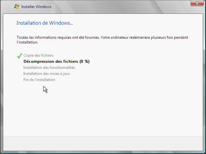Click the 'Installation de Windows...' heading
Viewport: 206px width, 154px height.
(x=45, y=23)
